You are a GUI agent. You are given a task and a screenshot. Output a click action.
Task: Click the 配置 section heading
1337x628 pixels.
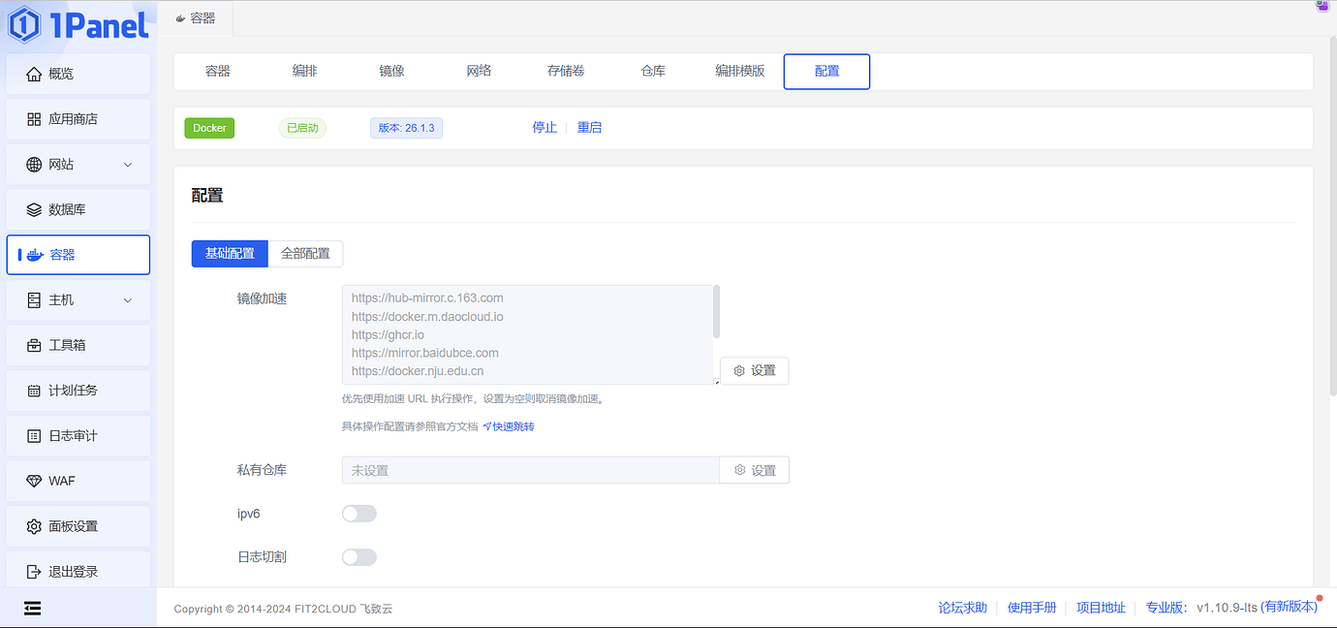point(207,196)
